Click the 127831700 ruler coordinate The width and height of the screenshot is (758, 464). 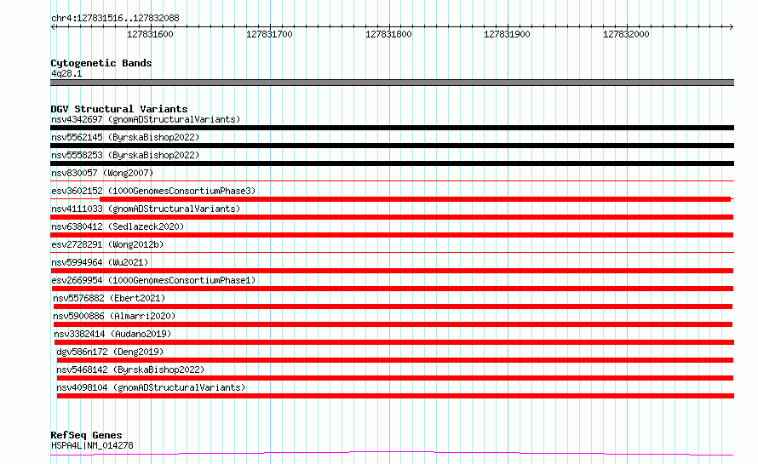point(269,34)
